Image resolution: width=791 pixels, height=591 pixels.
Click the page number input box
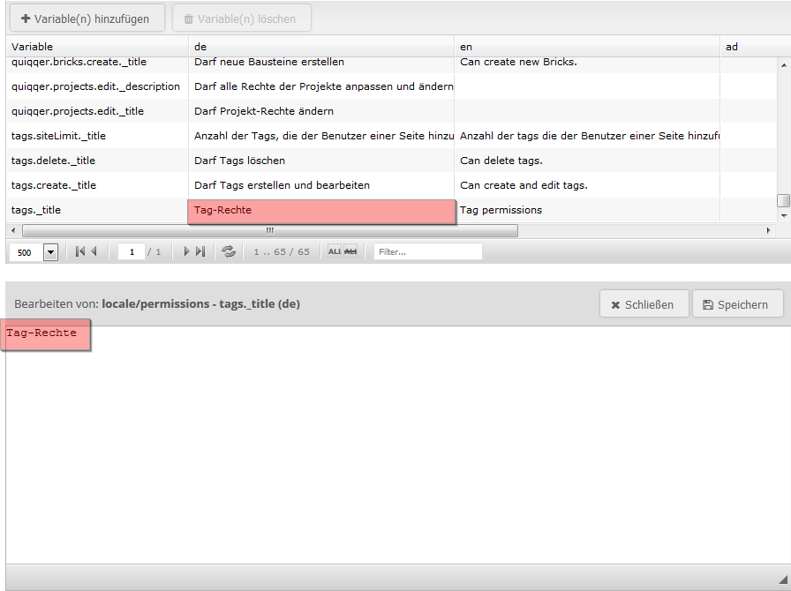[132, 252]
